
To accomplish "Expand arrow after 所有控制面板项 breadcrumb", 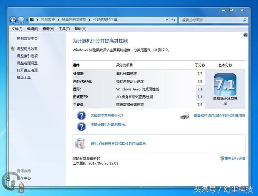I will pyautogui.click(x=90, y=20).
